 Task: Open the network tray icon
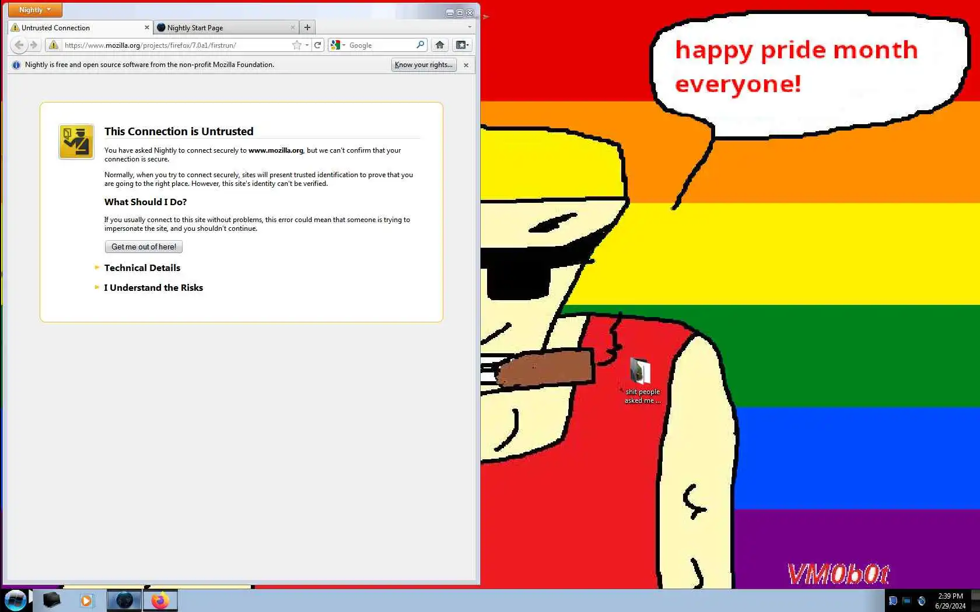(907, 601)
